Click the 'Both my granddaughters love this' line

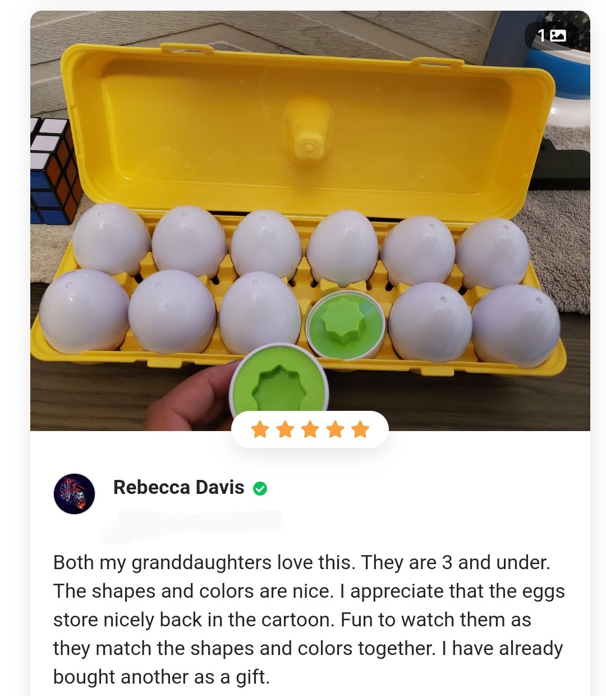pyautogui.click(x=302, y=562)
